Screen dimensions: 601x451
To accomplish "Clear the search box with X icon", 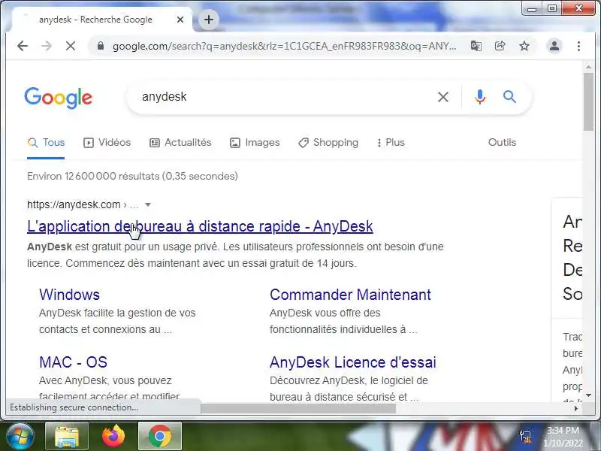I will pos(443,97).
